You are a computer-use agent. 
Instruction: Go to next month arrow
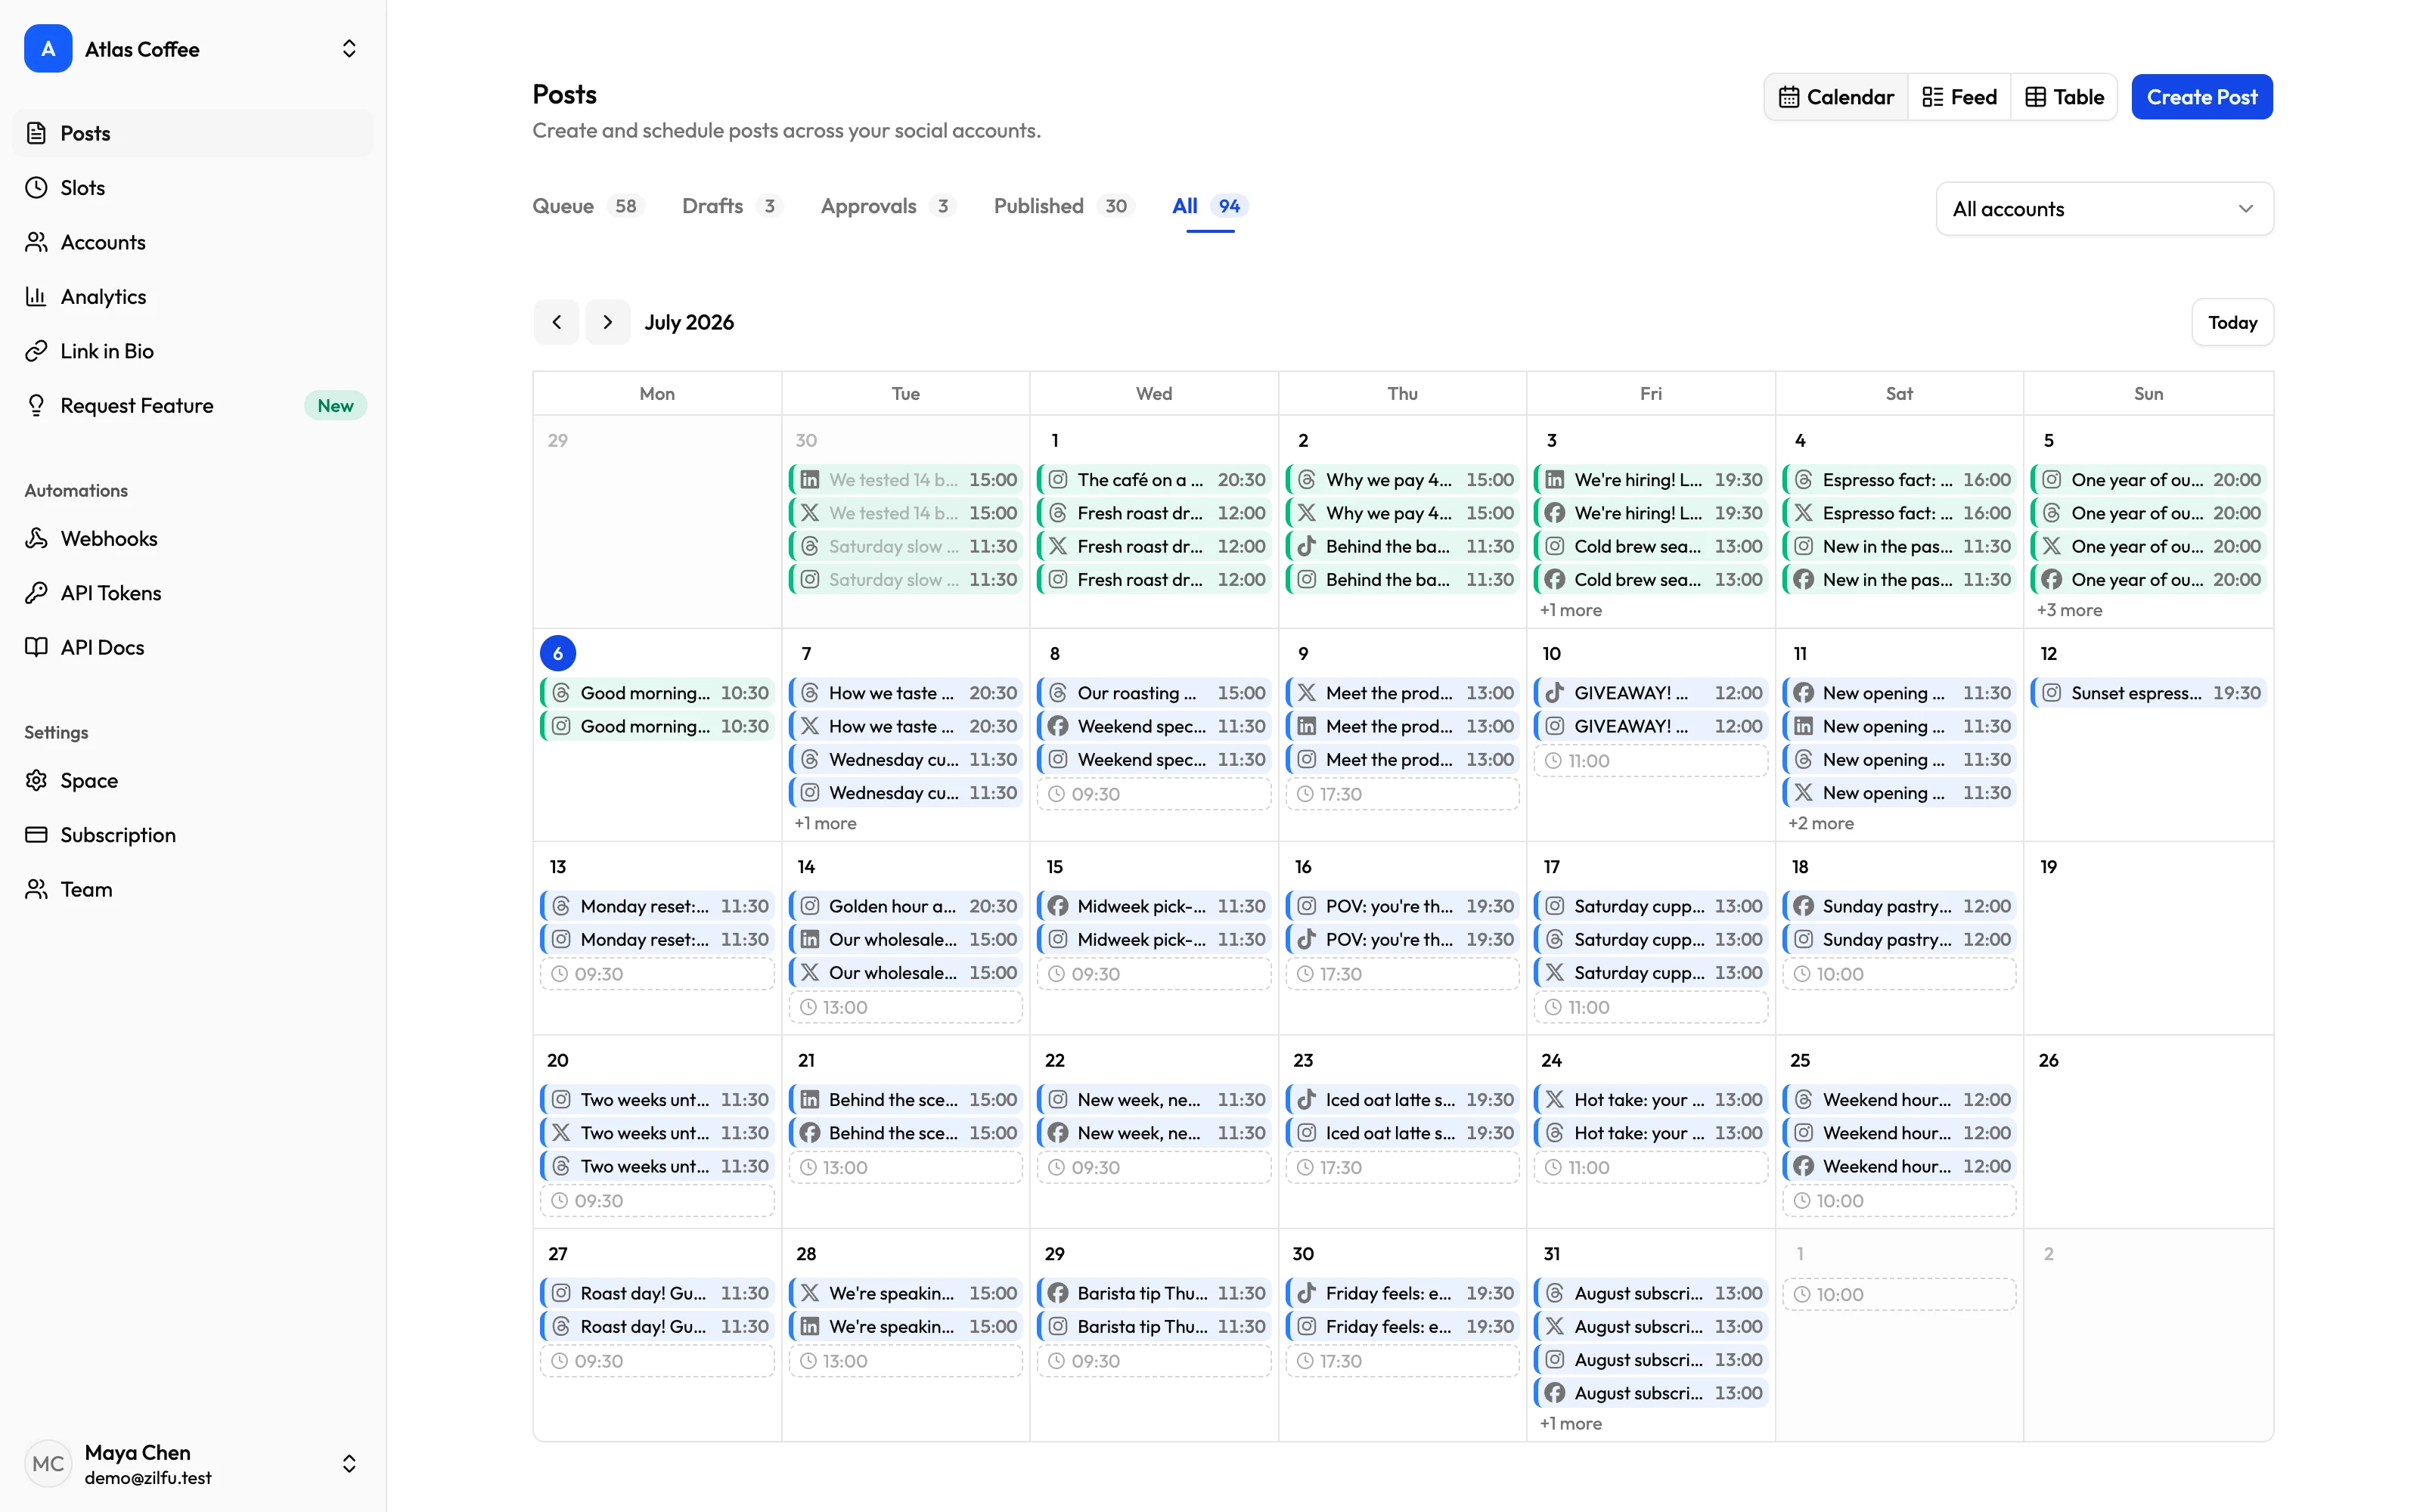tap(607, 322)
